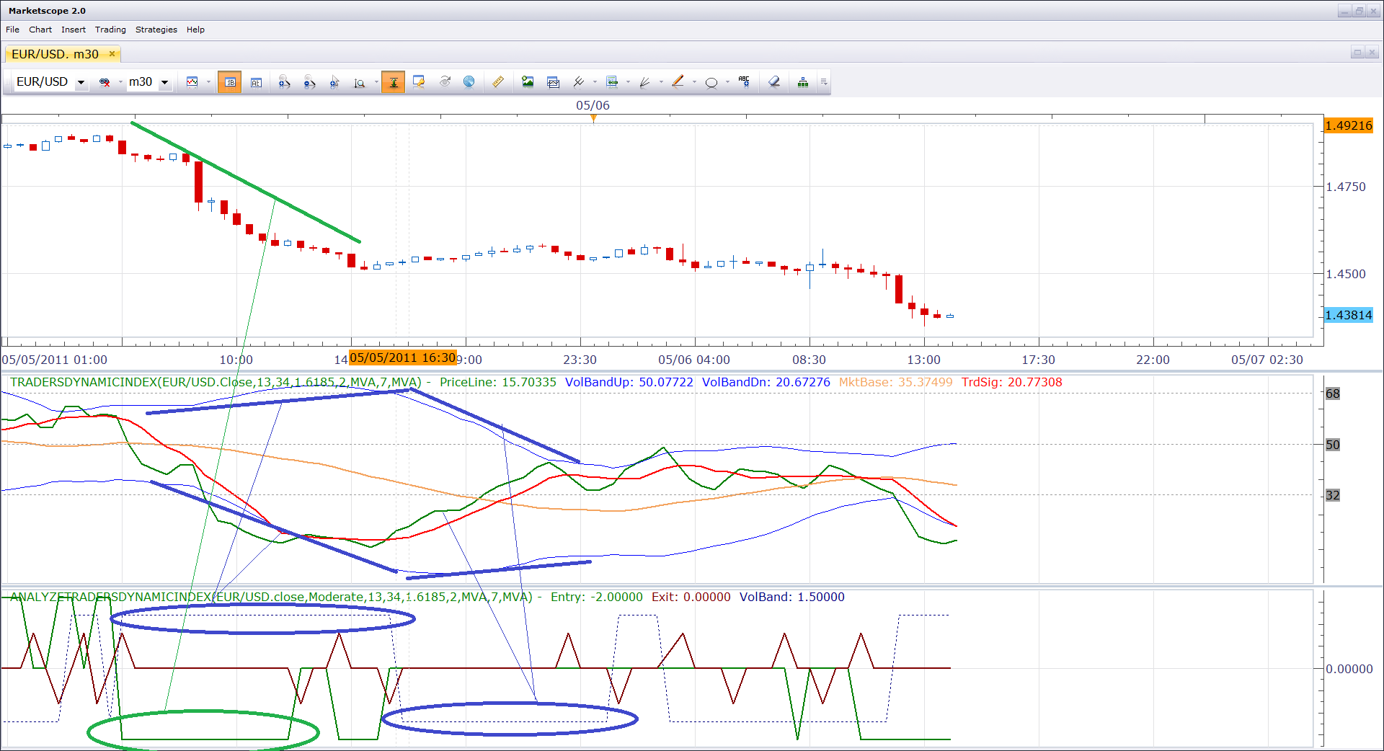Open the EUR/USD symbol dropdown
This screenshot has width=1384, height=751.
click(x=81, y=82)
